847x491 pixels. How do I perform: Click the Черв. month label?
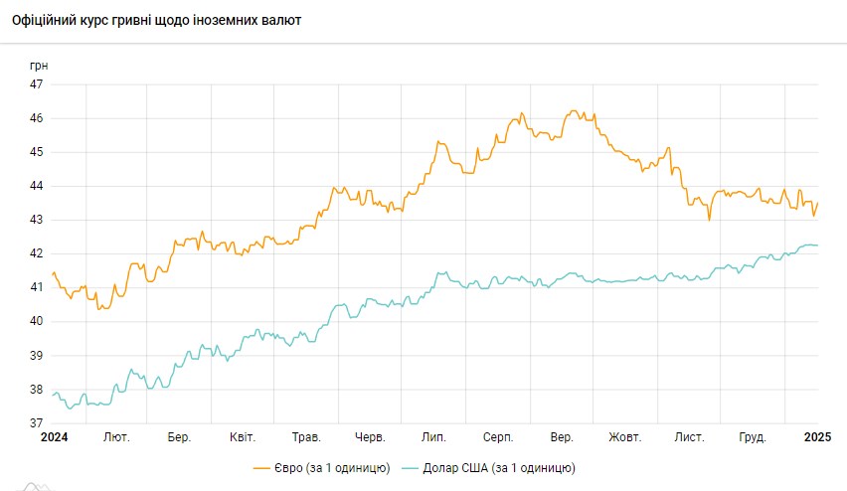(370, 437)
